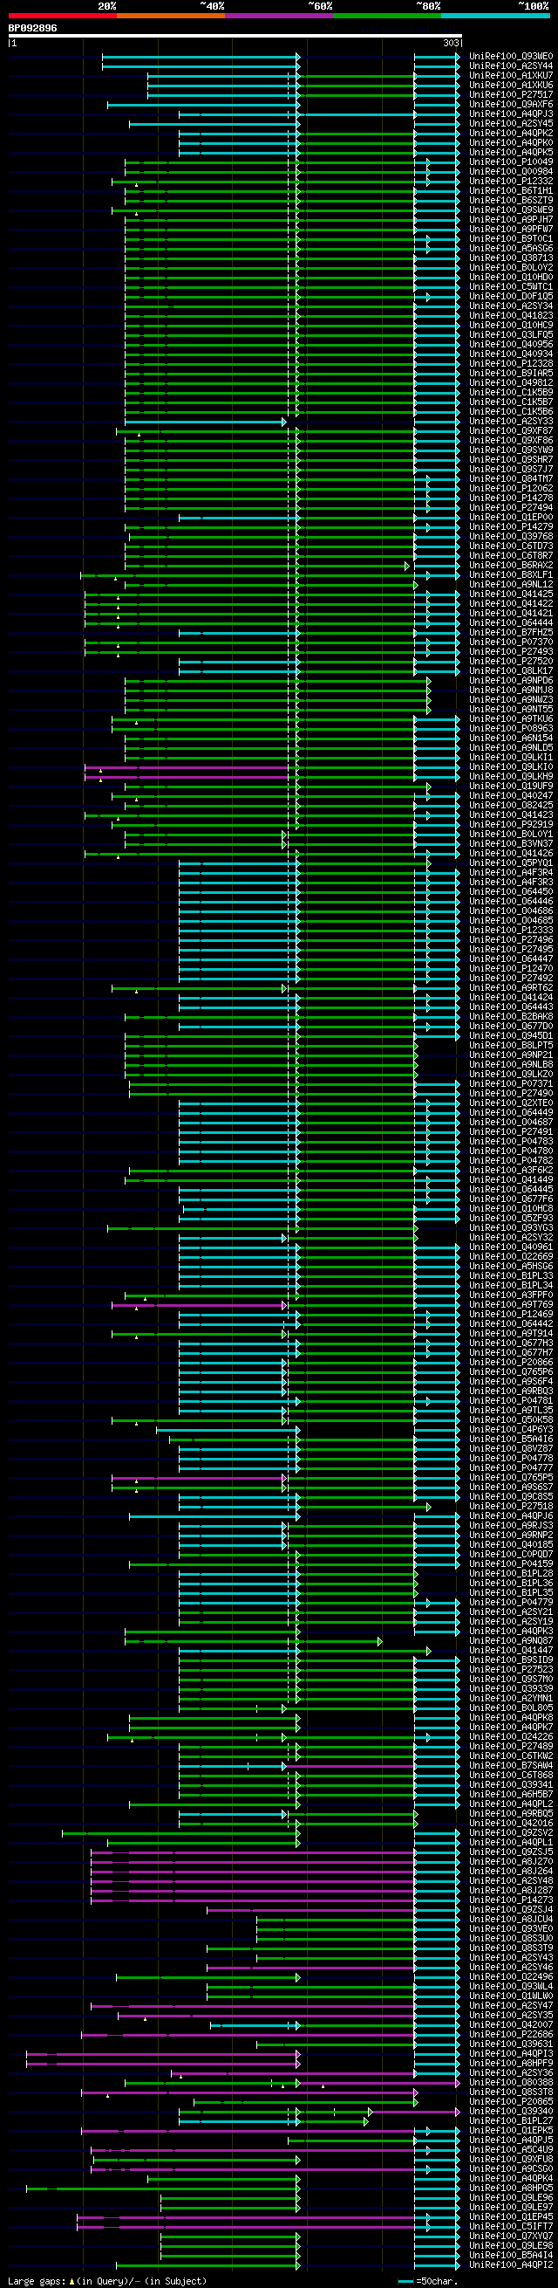Viewport: 558px width, 2288px height.
Task: Open the UniRef100_A8JCU4 entry
Action: coord(511,1919)
